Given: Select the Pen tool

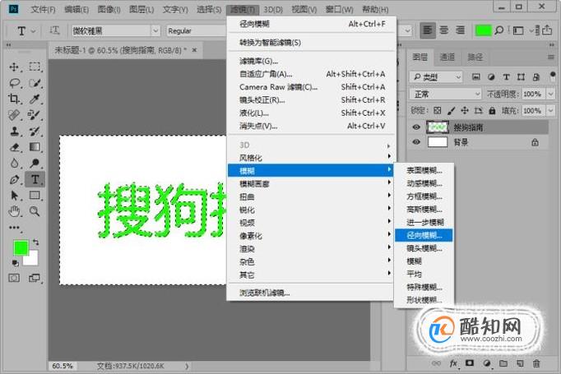Looking at the screenshot, I should (14, 179).
